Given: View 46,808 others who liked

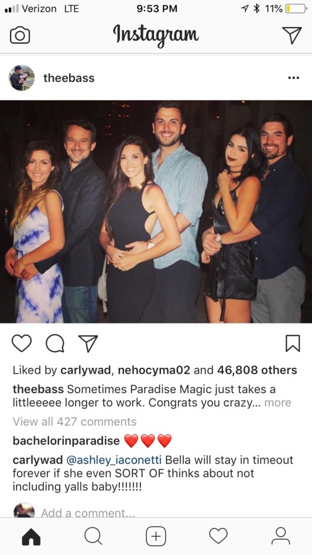Looking at the screenshot, I should [257, 370].
